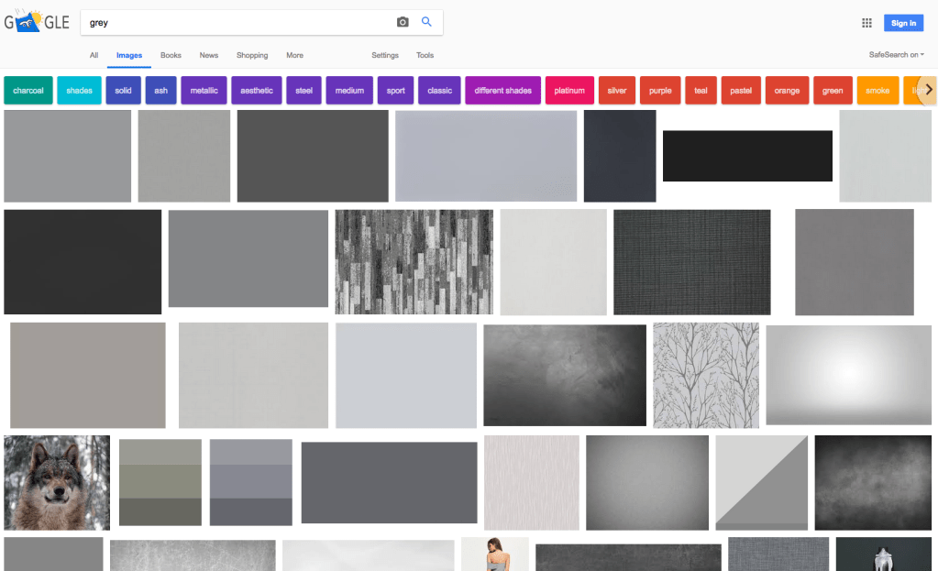Open the More search categories menu

tap(294, 54)
